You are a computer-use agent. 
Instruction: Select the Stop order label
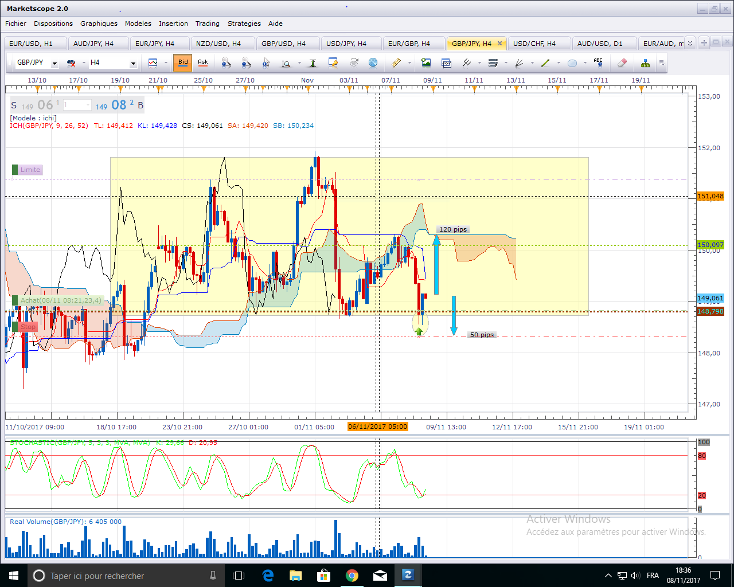coord(25,327)
